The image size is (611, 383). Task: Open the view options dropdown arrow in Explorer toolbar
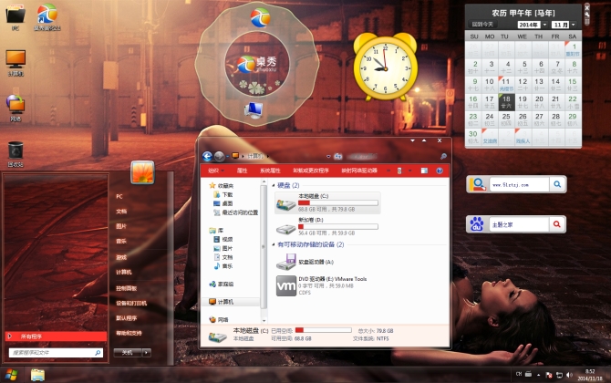coord(410,171)
